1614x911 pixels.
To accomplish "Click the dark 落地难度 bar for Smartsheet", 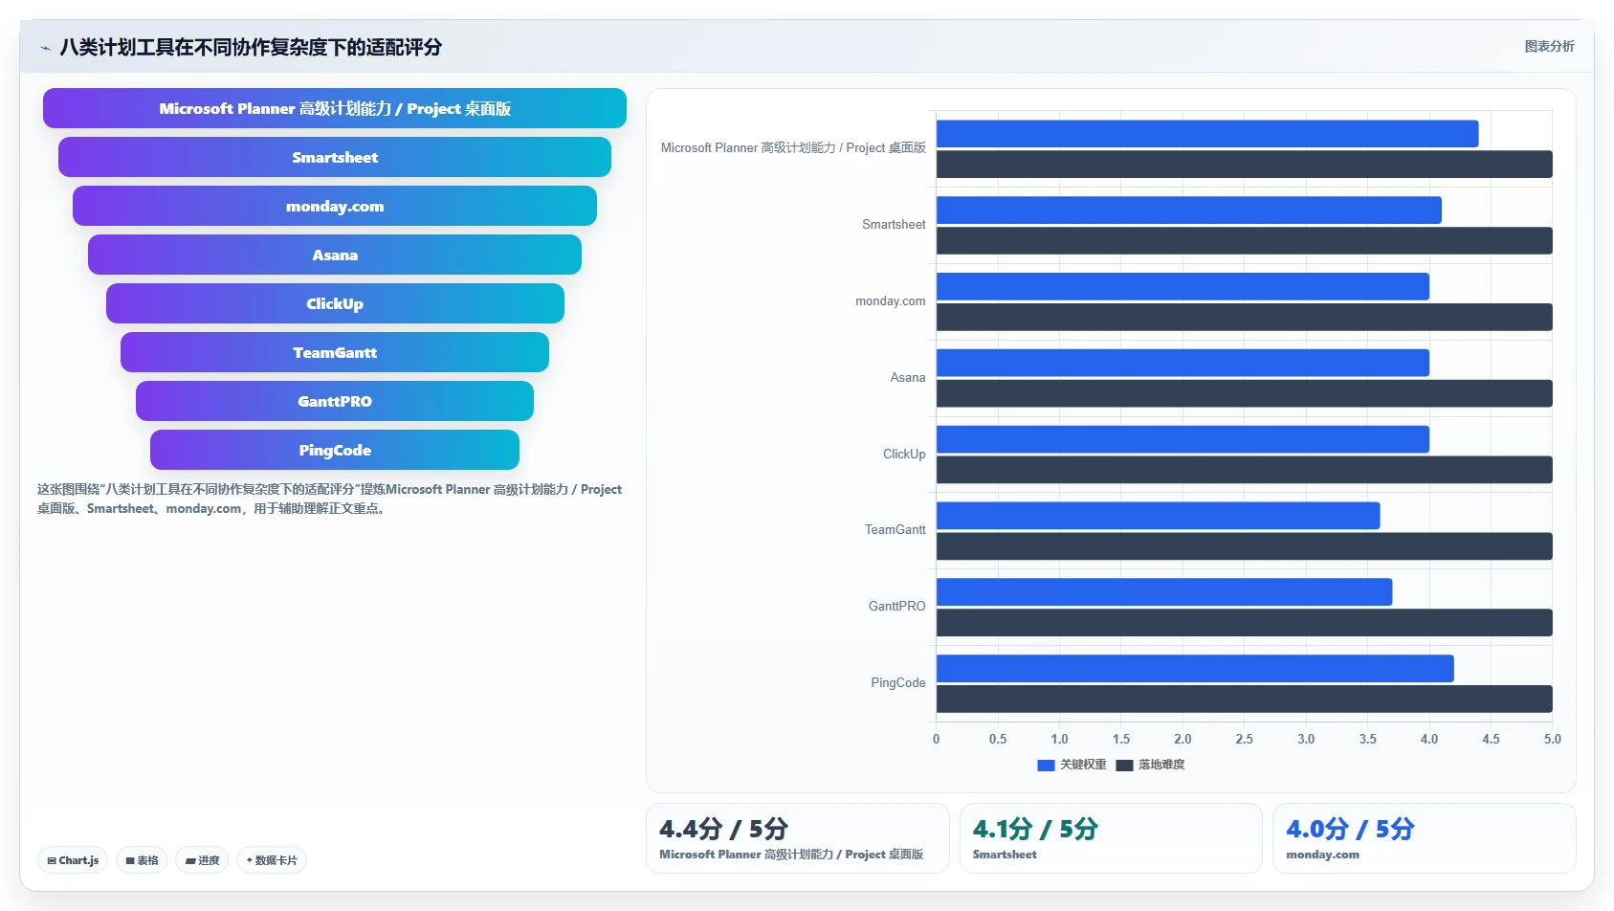I will 1244,241.
